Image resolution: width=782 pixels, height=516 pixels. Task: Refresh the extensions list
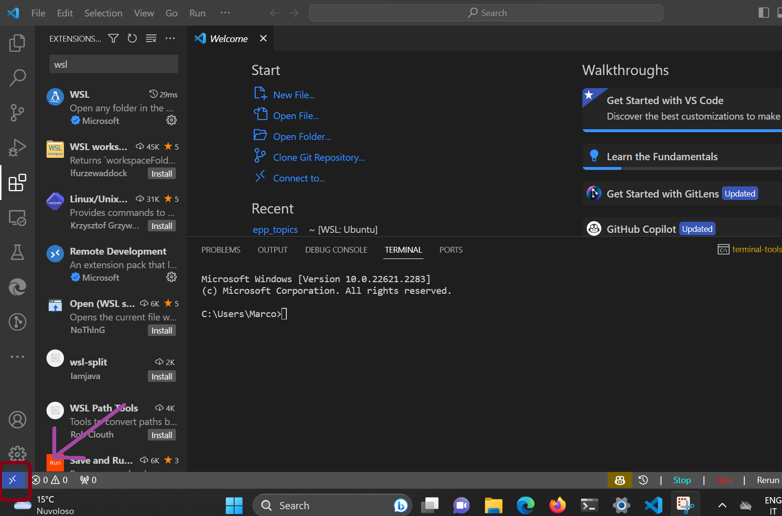(x=132, y=38)
